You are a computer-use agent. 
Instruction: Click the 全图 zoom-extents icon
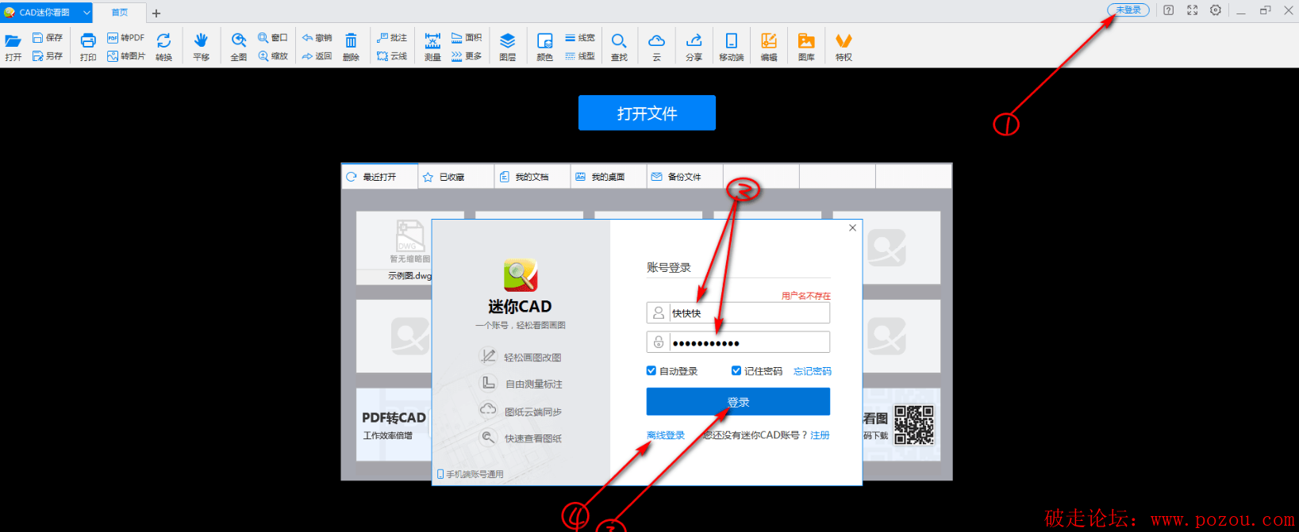pyautogui.click(x=239, y=47)
